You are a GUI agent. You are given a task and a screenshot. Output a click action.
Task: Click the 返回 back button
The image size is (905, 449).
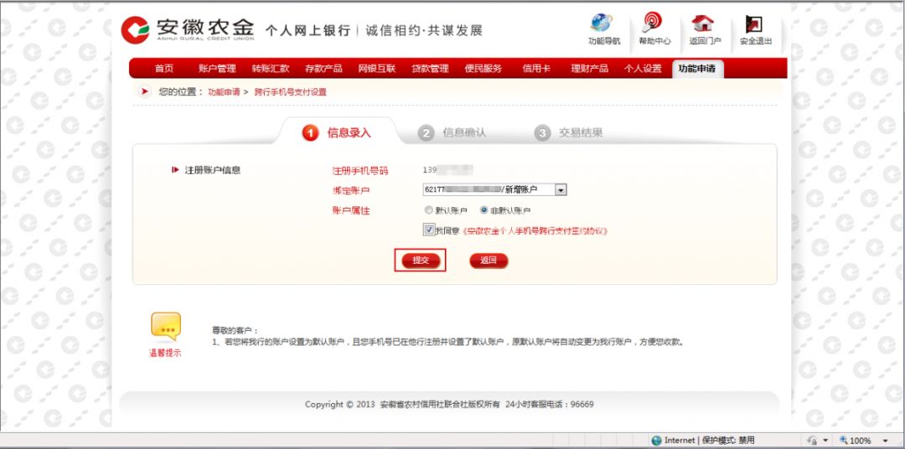[489, 261]
